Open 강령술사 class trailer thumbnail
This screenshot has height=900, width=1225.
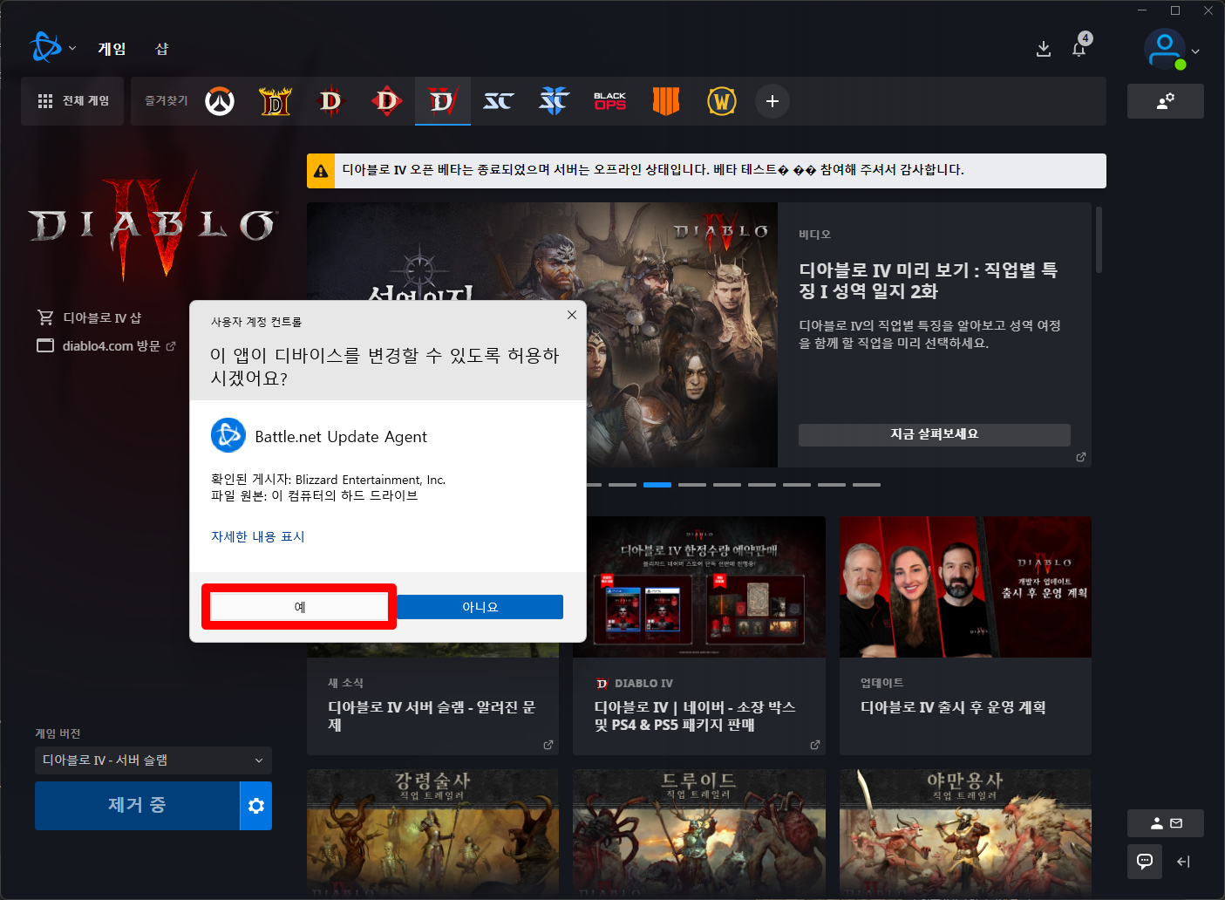pyautogui.click(x=432, y=832)
